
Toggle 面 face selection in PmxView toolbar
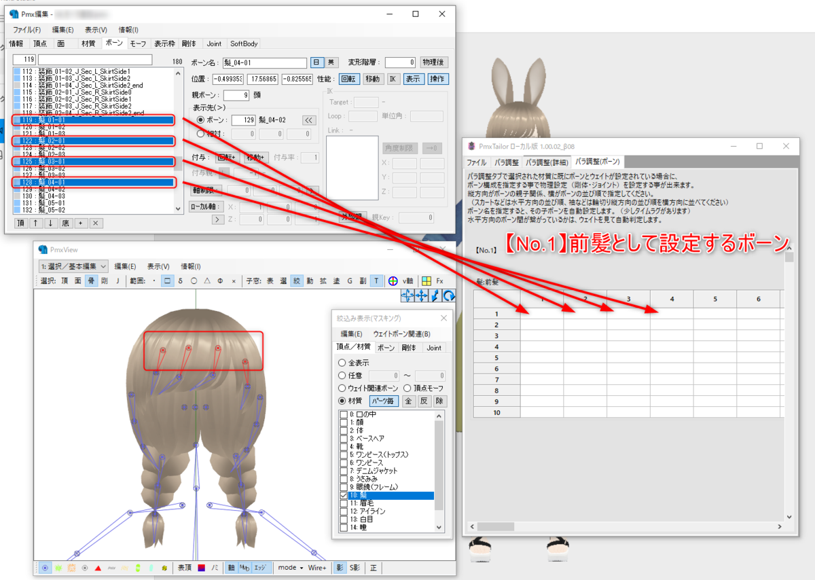[x=78, y=281]
